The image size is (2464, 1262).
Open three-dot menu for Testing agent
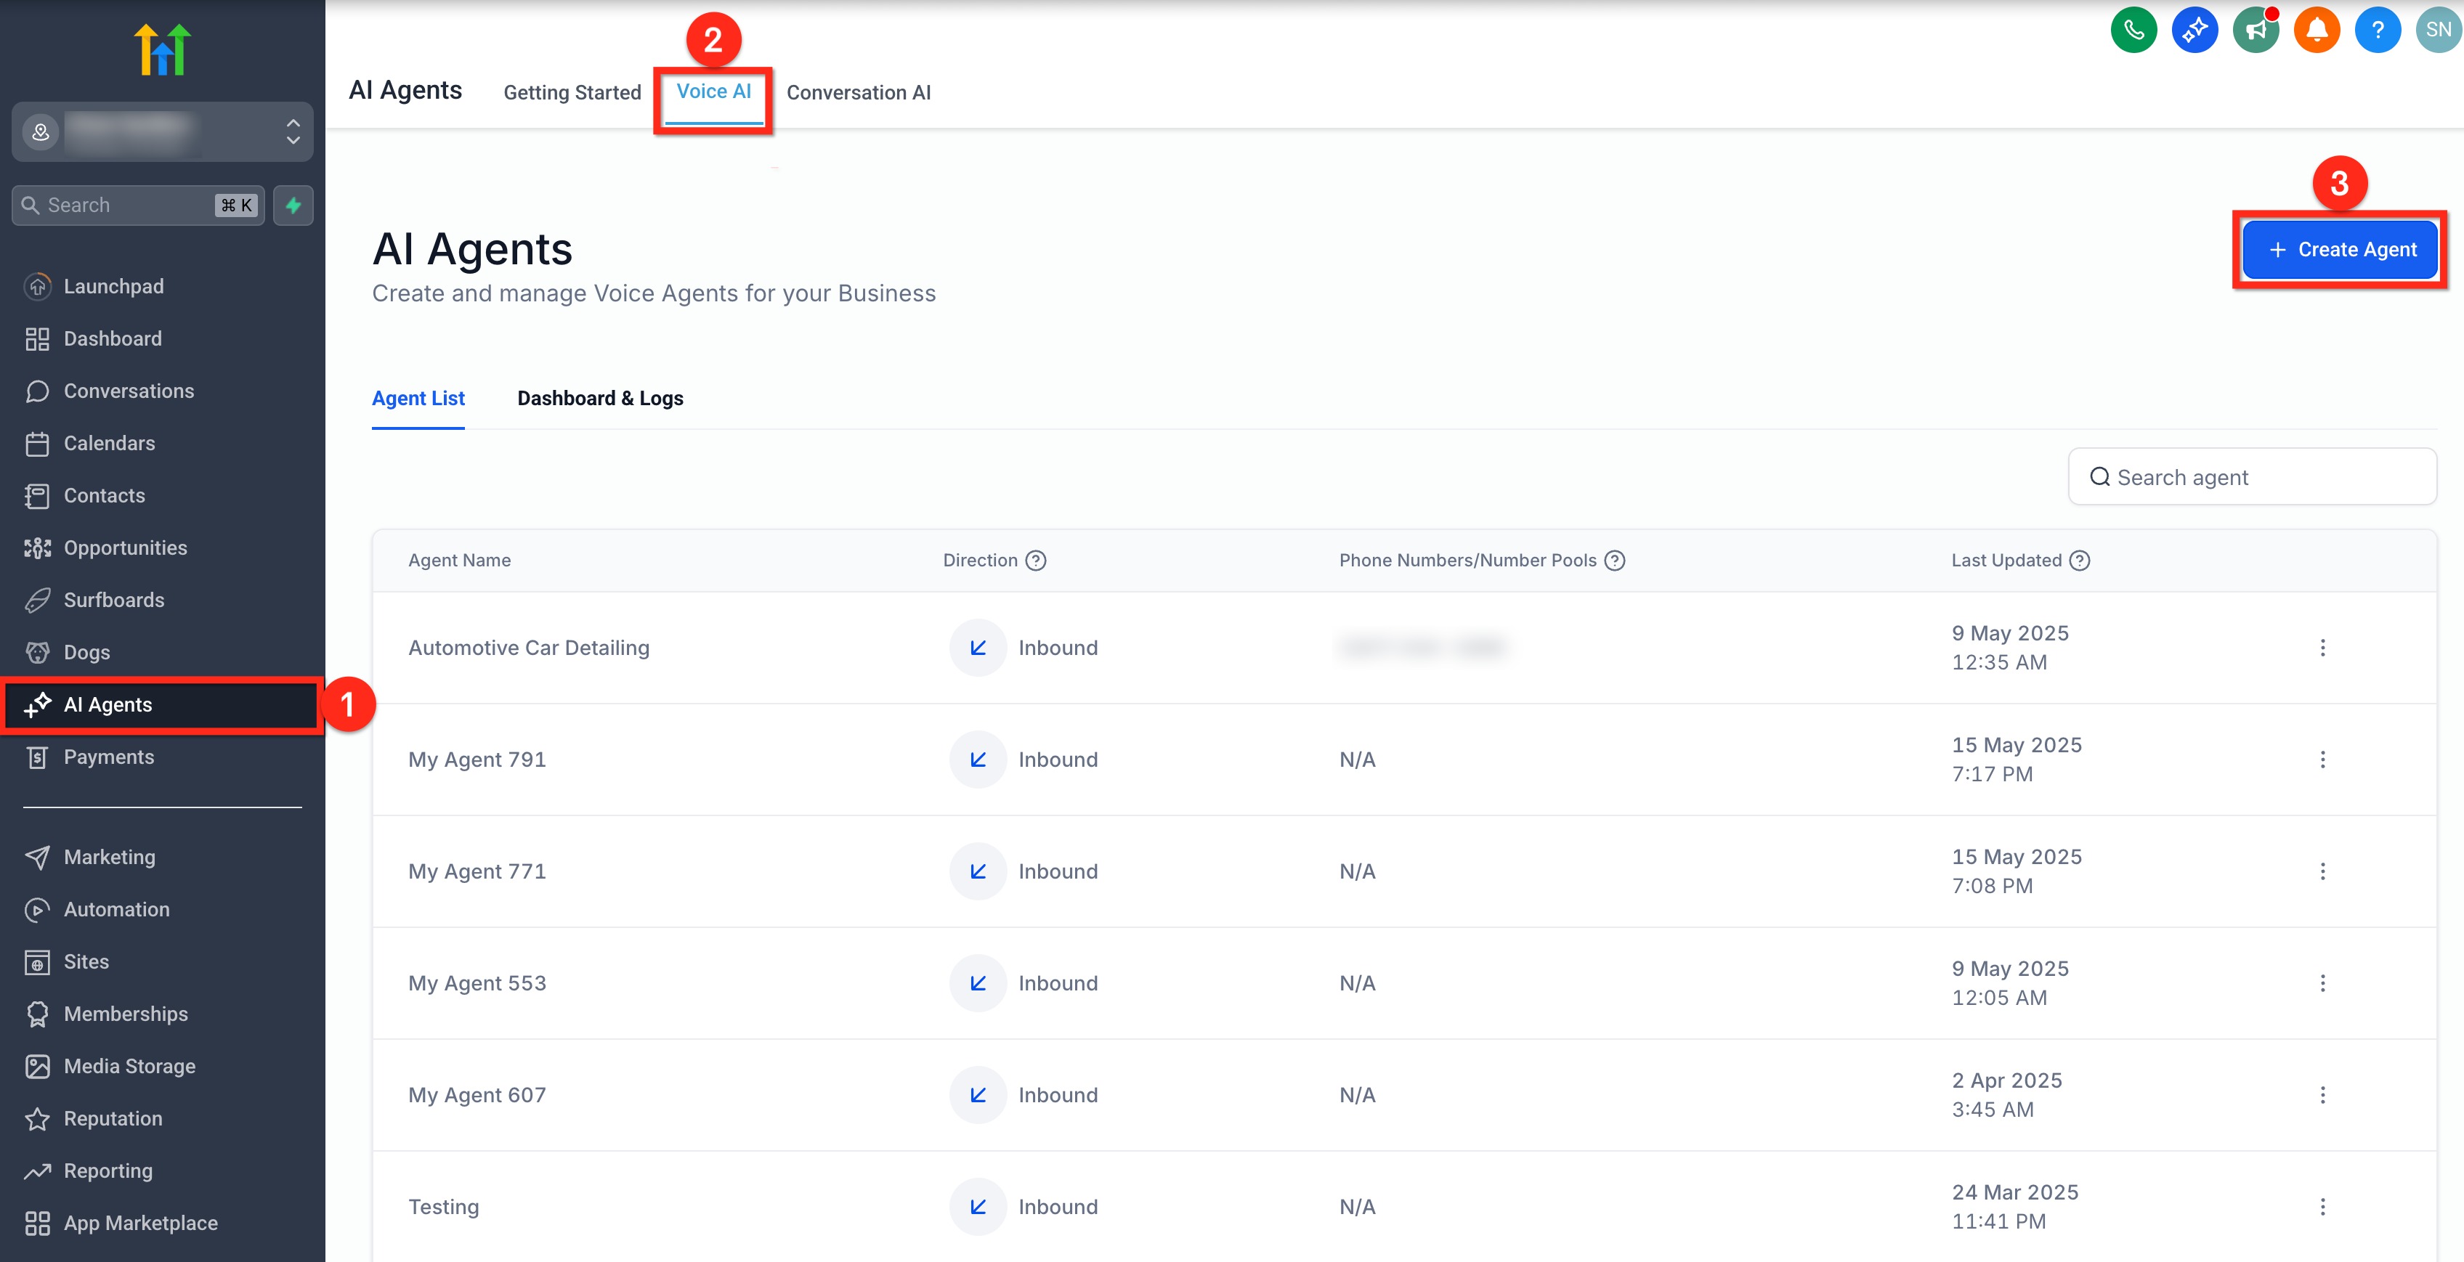(2322, 1207)
